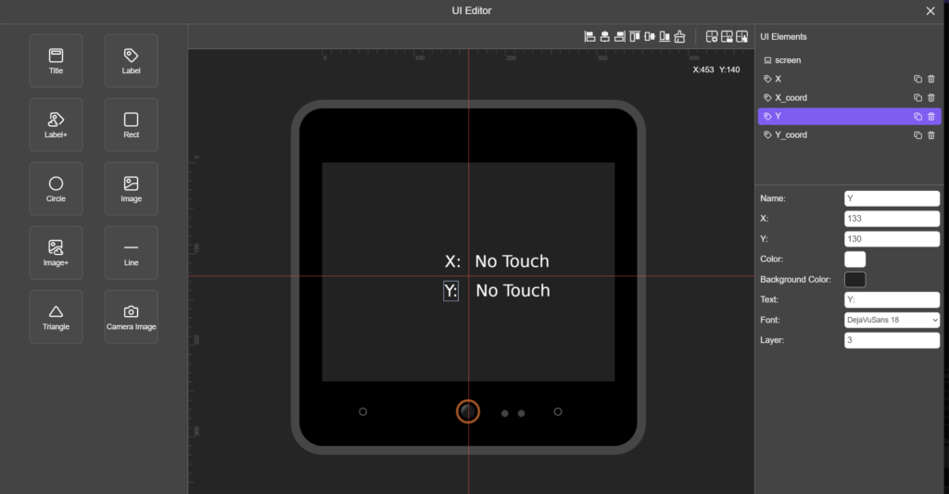This screenshot has height=494, width=949.
Task: Delete the X_coord element
Action: click(x=930, y=97)
